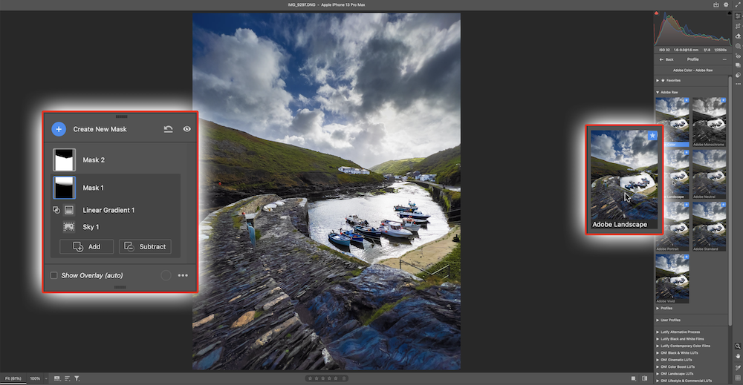Open masks panel three-dot options menu
The image size is (743, 385).
coord(183,275)
